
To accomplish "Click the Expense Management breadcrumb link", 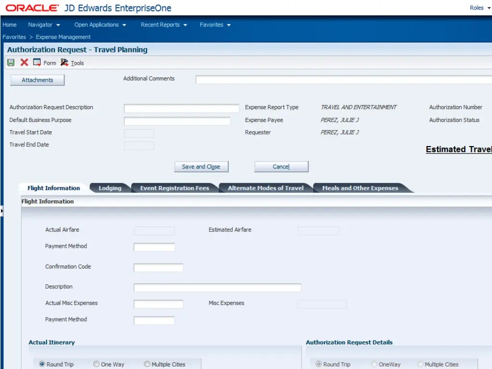I will point(63,37).
